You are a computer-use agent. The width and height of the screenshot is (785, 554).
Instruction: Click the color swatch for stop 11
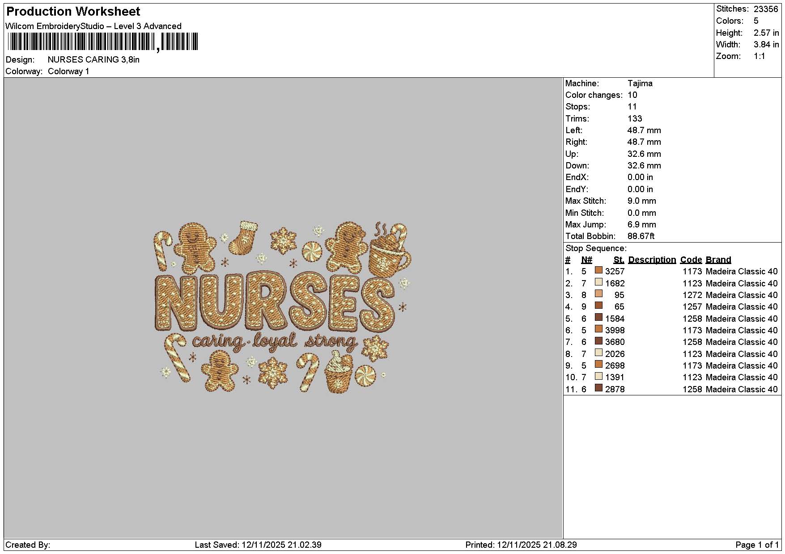click(598, 388)
